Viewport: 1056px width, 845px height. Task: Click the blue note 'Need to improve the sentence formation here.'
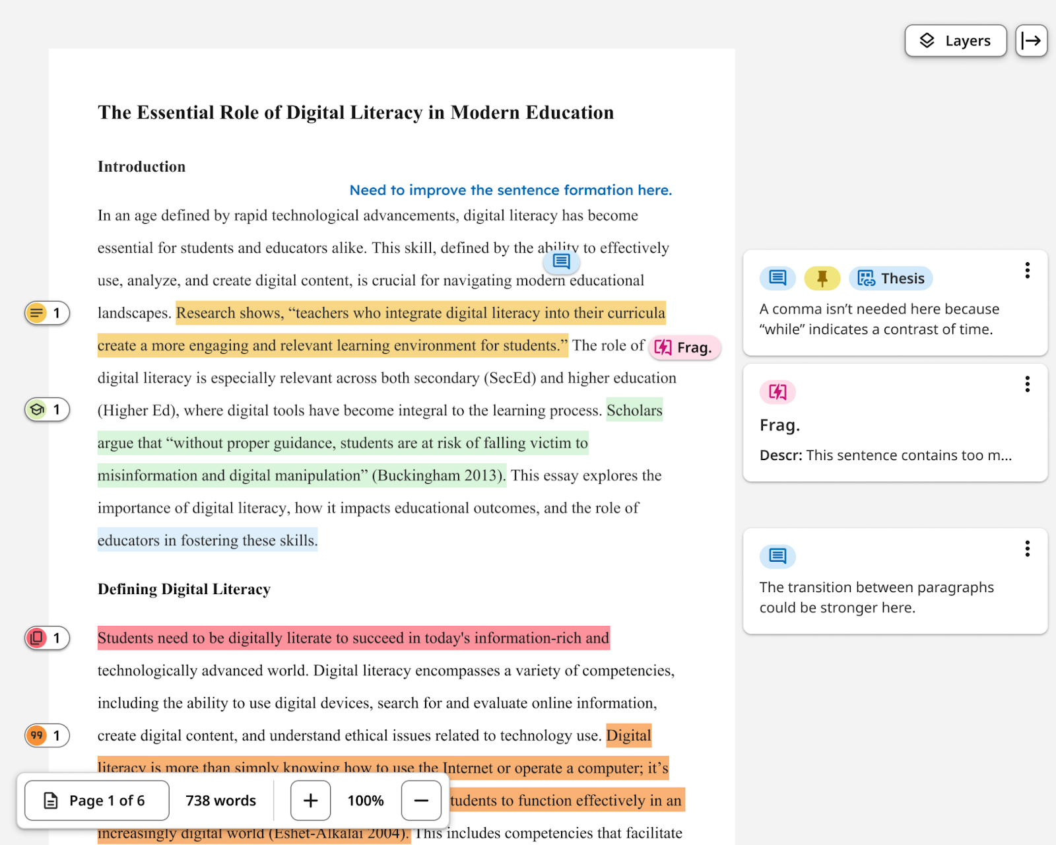[x=510, y=190]
